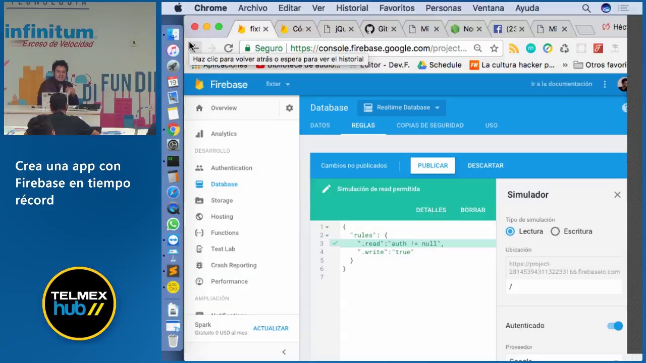The height and width of the screenshot is (363, 646).
Task: Click the Functions brackets icon
Action: (199, 232)
